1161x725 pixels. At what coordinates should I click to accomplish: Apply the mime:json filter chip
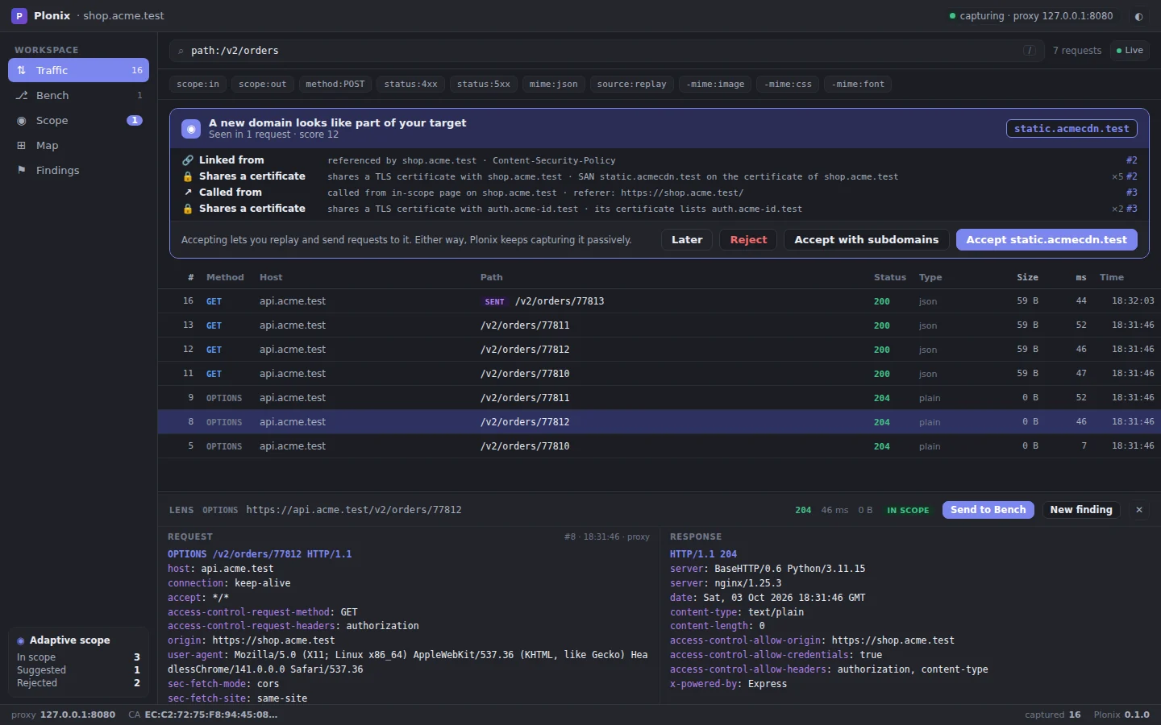[553, 84]
